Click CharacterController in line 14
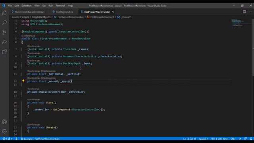The height and width of the screenshot is (143, 254). pos(52,92)
